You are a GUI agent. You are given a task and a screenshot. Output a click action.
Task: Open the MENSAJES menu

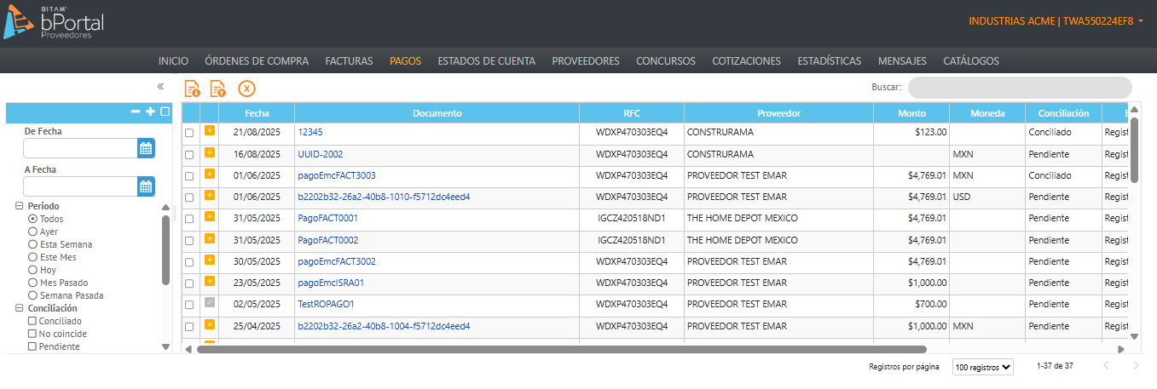point(902,61)
